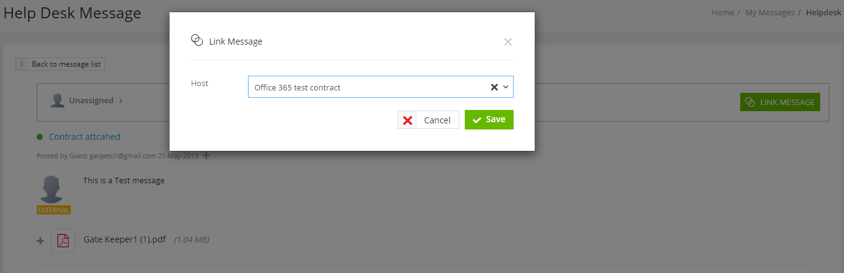Open the Gate Keeper1 (1).pdf attachment link
This screenshot has width=844, height=273.
tap(125, 239)
